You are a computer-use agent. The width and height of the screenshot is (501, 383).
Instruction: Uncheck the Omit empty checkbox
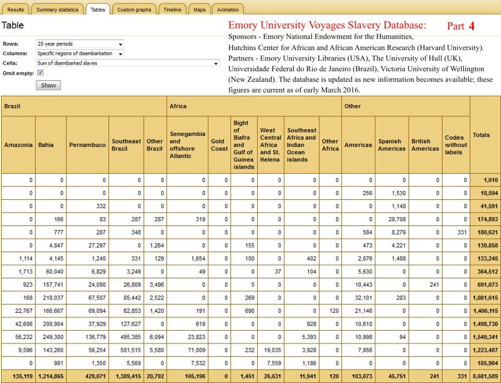40,73
